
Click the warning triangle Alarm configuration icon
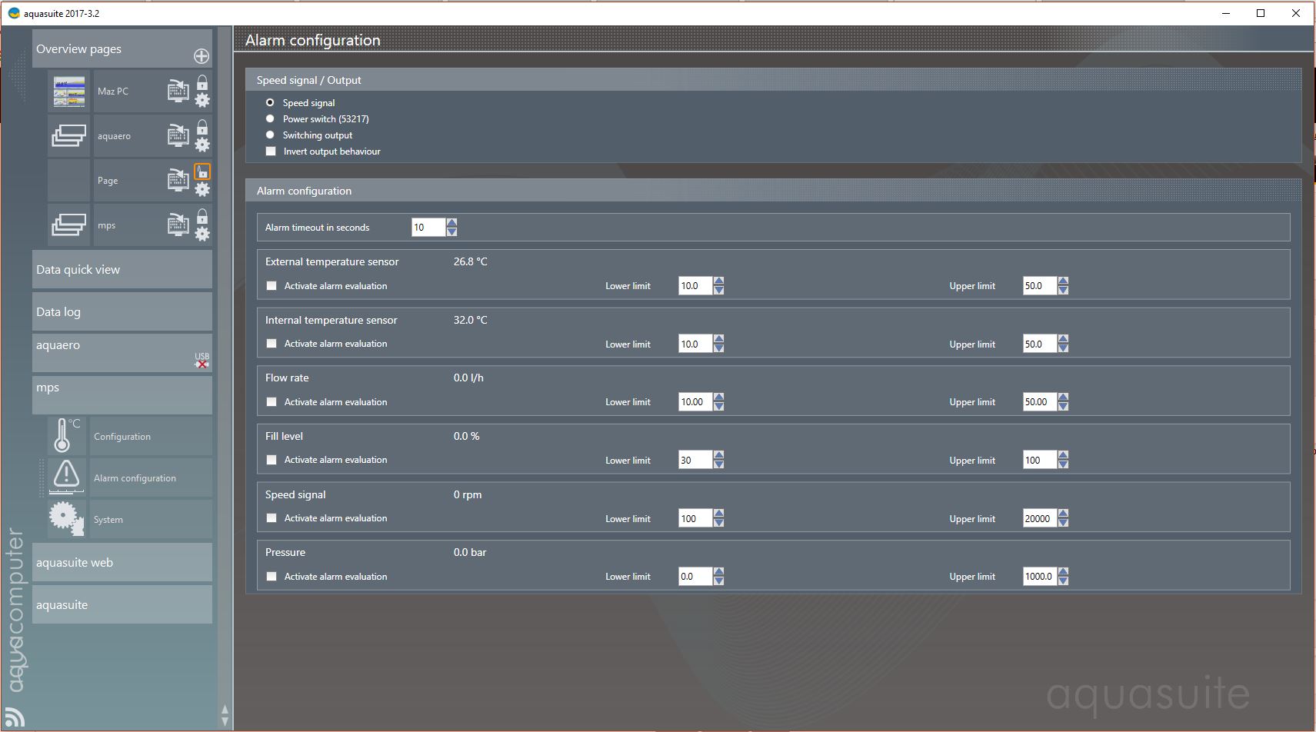pos(66,477)
